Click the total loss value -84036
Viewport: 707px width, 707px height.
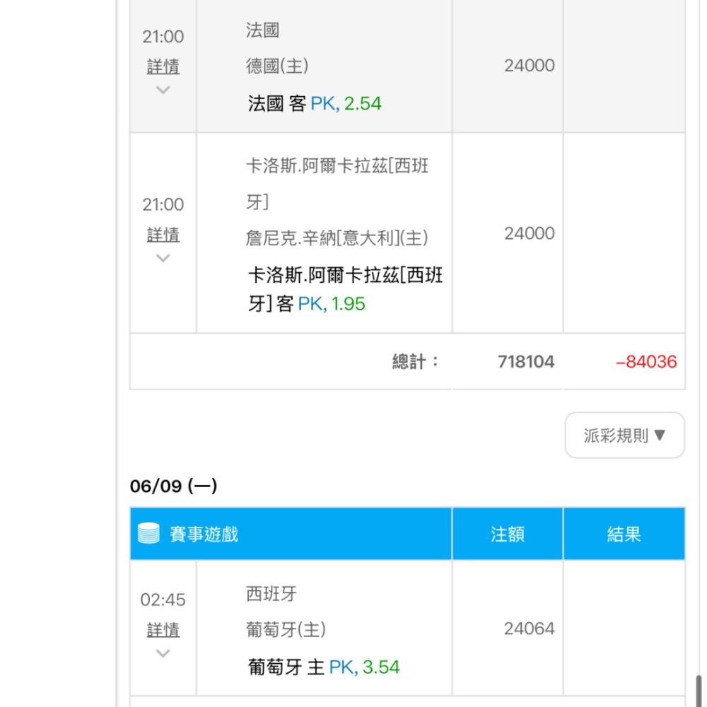[646, 362]
